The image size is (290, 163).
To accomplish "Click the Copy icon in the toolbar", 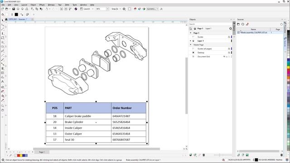I will [37, 9].
